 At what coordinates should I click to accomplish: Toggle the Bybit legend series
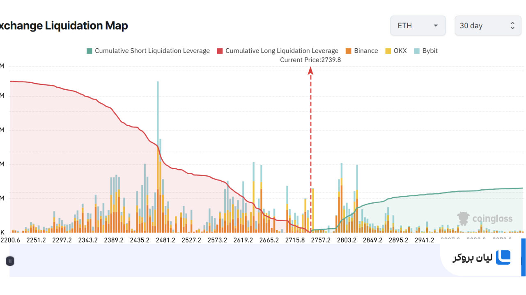(426, 51)
